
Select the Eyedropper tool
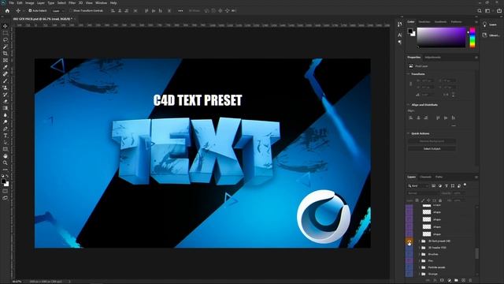(x=6, y=67)
